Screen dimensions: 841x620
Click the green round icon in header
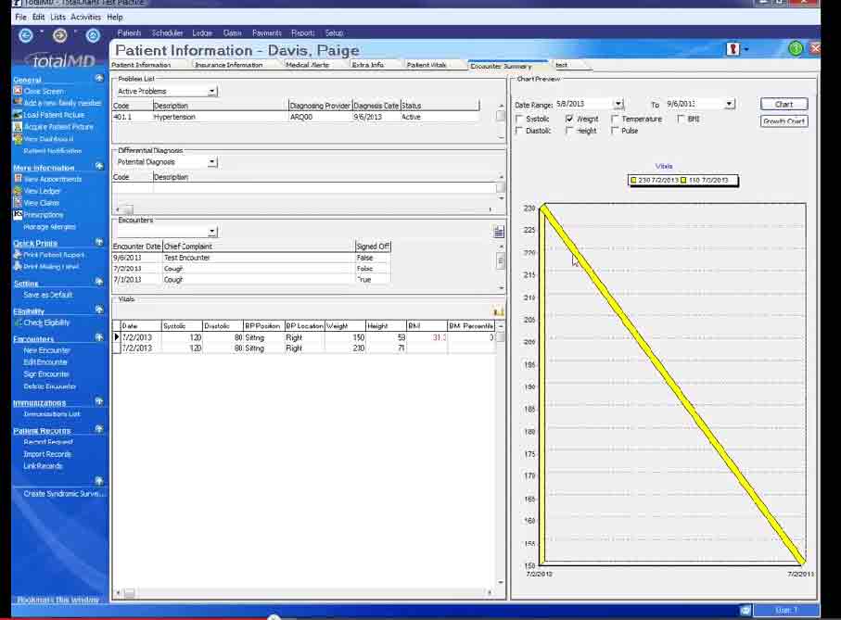coord(796,49)
